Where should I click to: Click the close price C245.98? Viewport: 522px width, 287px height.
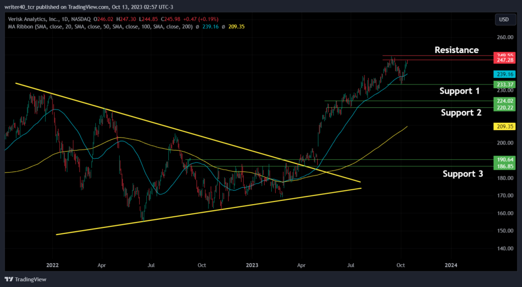pyautogui.click(x=171, y=19)
